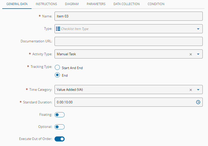Open the Activity Type dropdown arrow
208x146 pixels.
[198, 54]
